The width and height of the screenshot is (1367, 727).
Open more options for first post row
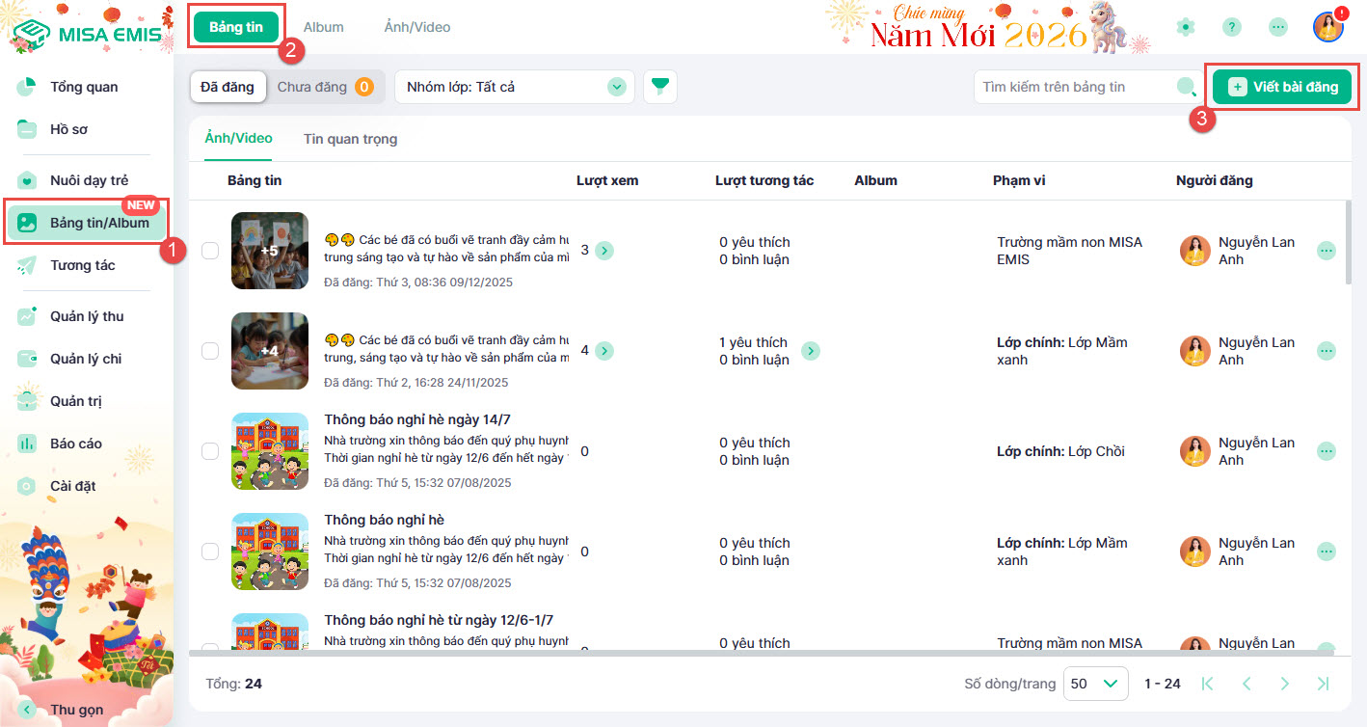pyautogui.click(x=1327, y=251)
